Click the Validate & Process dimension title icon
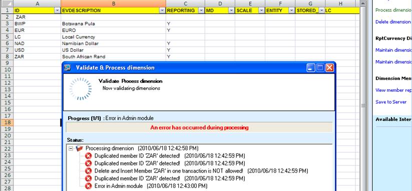The width and height of the screenshot is (412, 191). [x=68, y=68]
